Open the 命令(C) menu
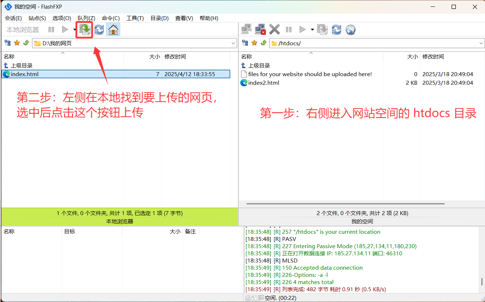Image resolution: width=485 pixels, height=302 pixels. (111, 18)
